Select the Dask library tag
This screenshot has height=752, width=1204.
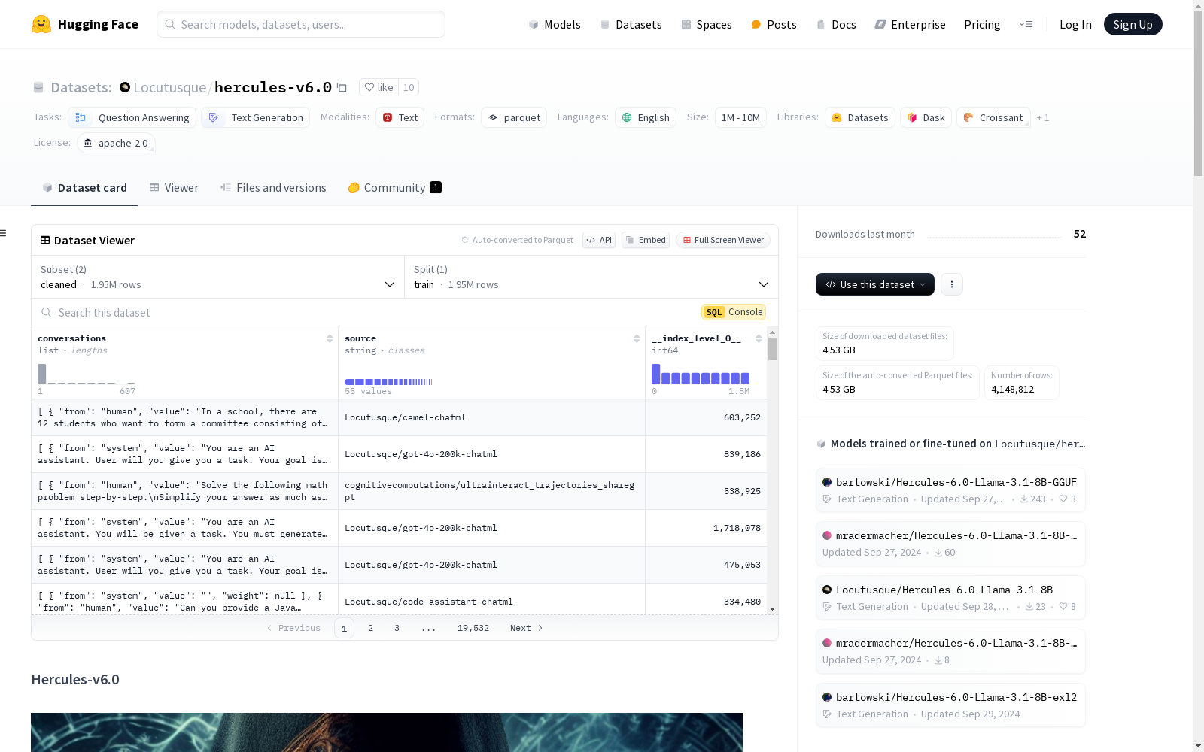click(926, 117)
